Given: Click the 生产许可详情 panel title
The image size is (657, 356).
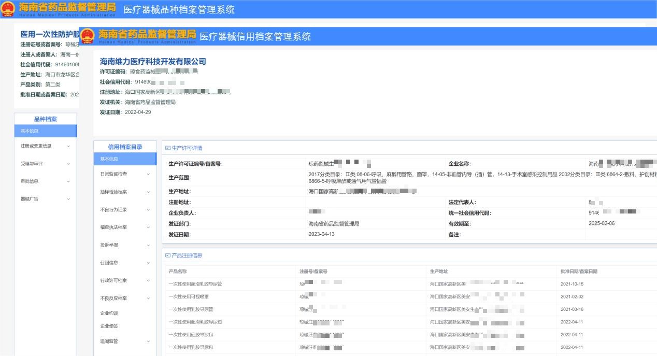Looking at the screenshot, I should [187, 148].
